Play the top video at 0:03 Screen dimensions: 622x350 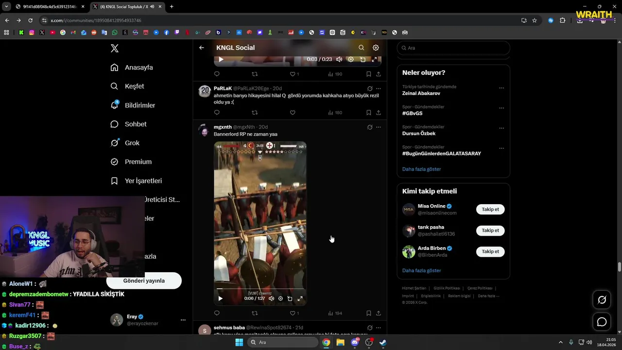221,59
